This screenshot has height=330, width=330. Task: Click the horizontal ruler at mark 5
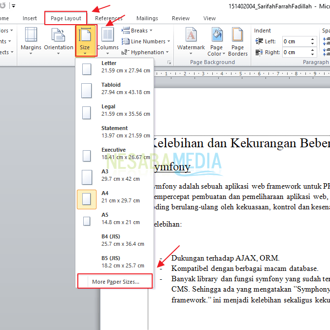(x=240, y=74)
